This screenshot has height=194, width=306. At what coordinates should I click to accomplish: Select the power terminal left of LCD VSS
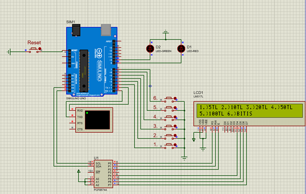coord(194,140)
